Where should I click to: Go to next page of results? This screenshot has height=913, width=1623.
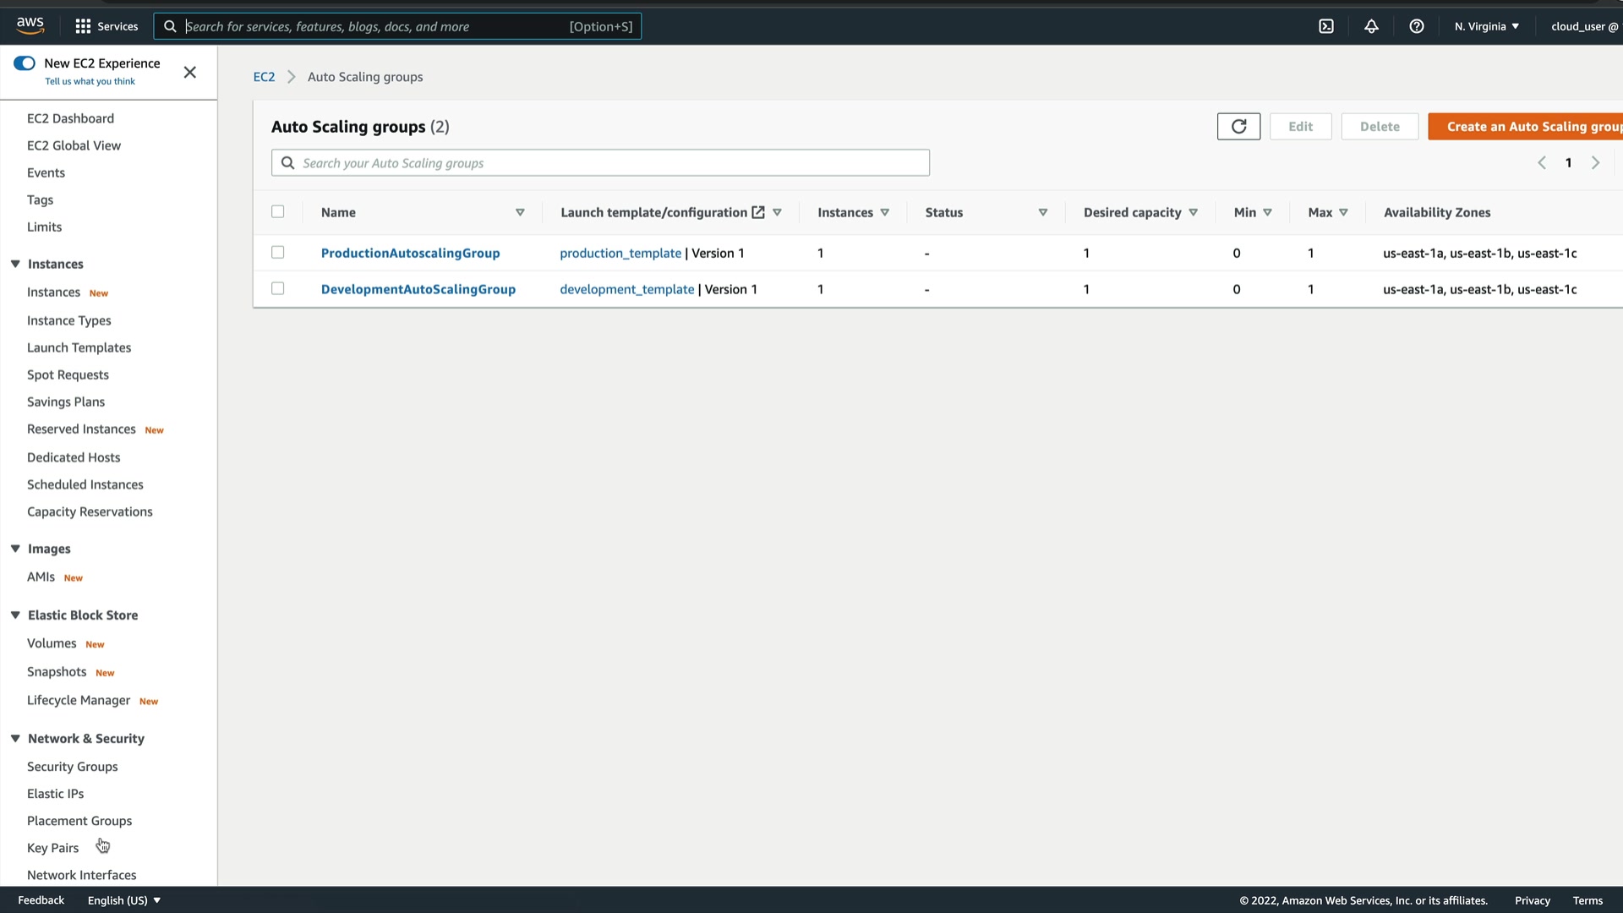(1595, 163)
